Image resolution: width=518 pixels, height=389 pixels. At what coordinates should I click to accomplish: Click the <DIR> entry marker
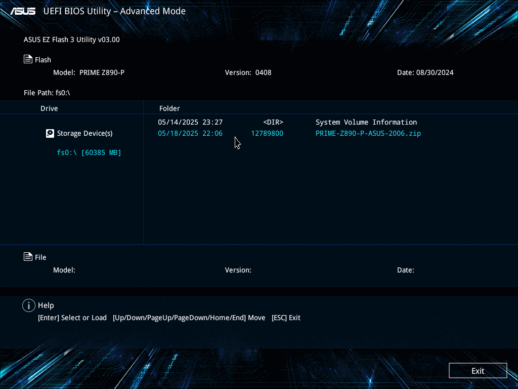coord(273,122)
